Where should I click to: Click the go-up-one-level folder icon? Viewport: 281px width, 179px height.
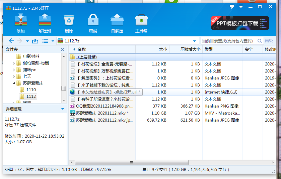coord(35,41)
